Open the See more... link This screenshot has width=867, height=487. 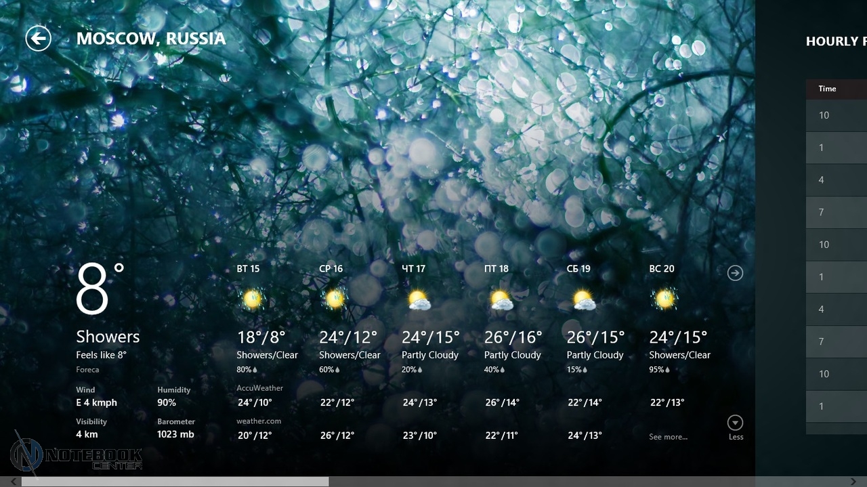coord(668,437)
